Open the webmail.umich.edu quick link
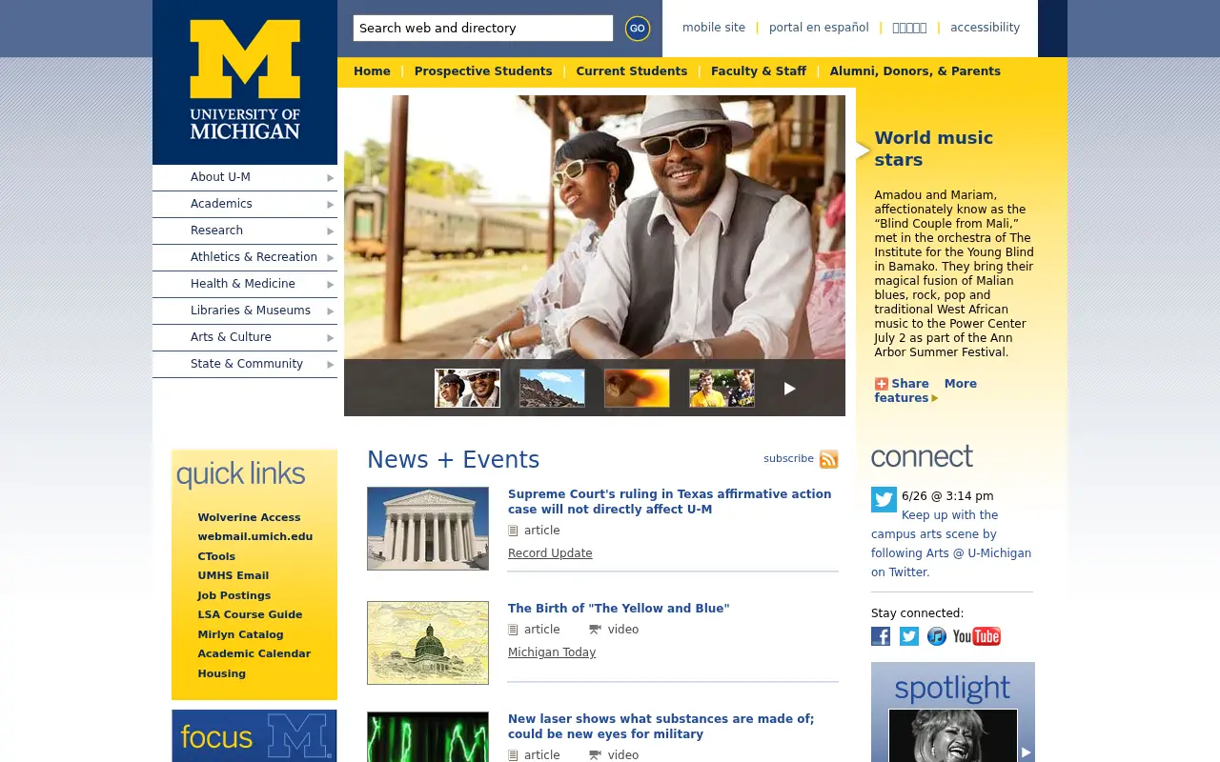 pyautogui.click(x=255, y=536)
